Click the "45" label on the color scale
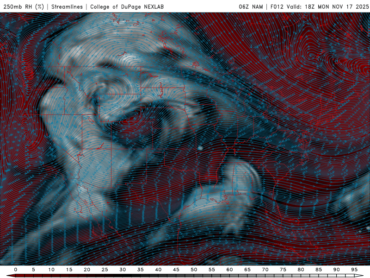 [x=176, y=270]
